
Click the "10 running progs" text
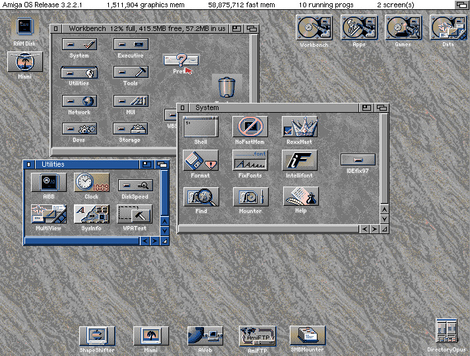(326, 5)
